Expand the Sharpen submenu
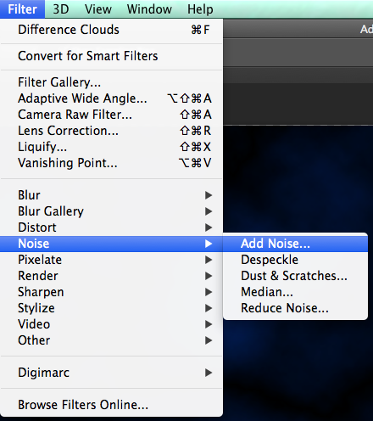 click(x=111, y=292)
